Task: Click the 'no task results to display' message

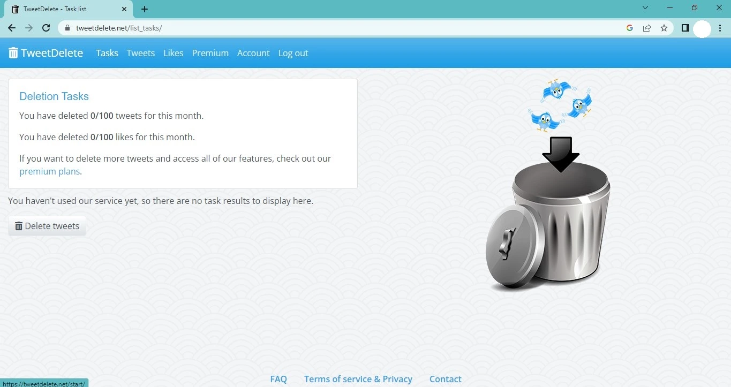Action: [161, 201]
